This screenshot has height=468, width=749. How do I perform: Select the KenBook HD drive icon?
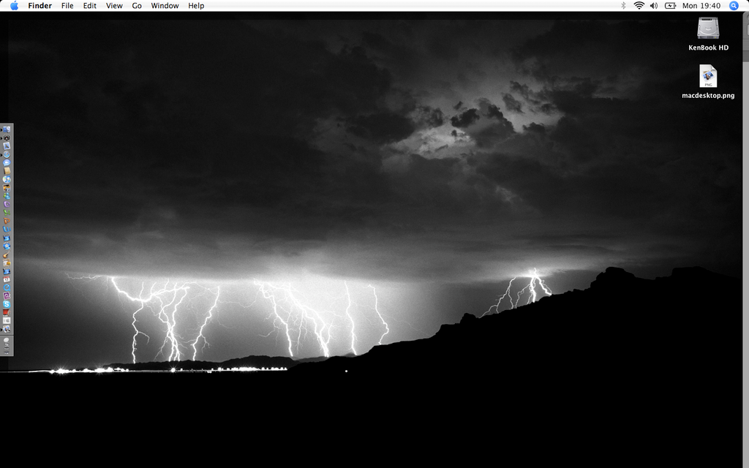pos(708,29)
